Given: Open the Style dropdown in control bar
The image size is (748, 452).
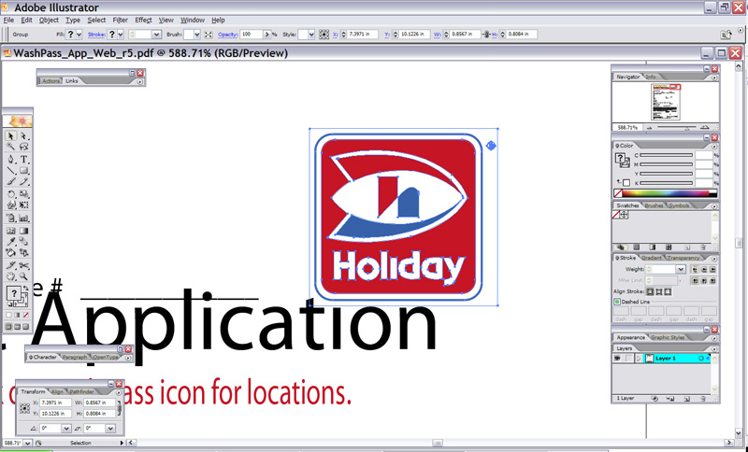Looking at the screenshot, I should (311, 35).
